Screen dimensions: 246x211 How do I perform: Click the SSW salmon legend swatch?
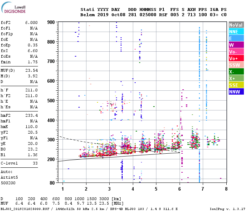[236, 65]
